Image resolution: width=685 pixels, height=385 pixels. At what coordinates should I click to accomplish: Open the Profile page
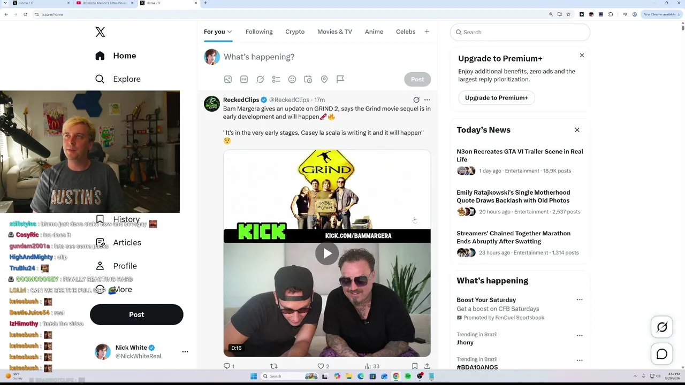point(116,266)
